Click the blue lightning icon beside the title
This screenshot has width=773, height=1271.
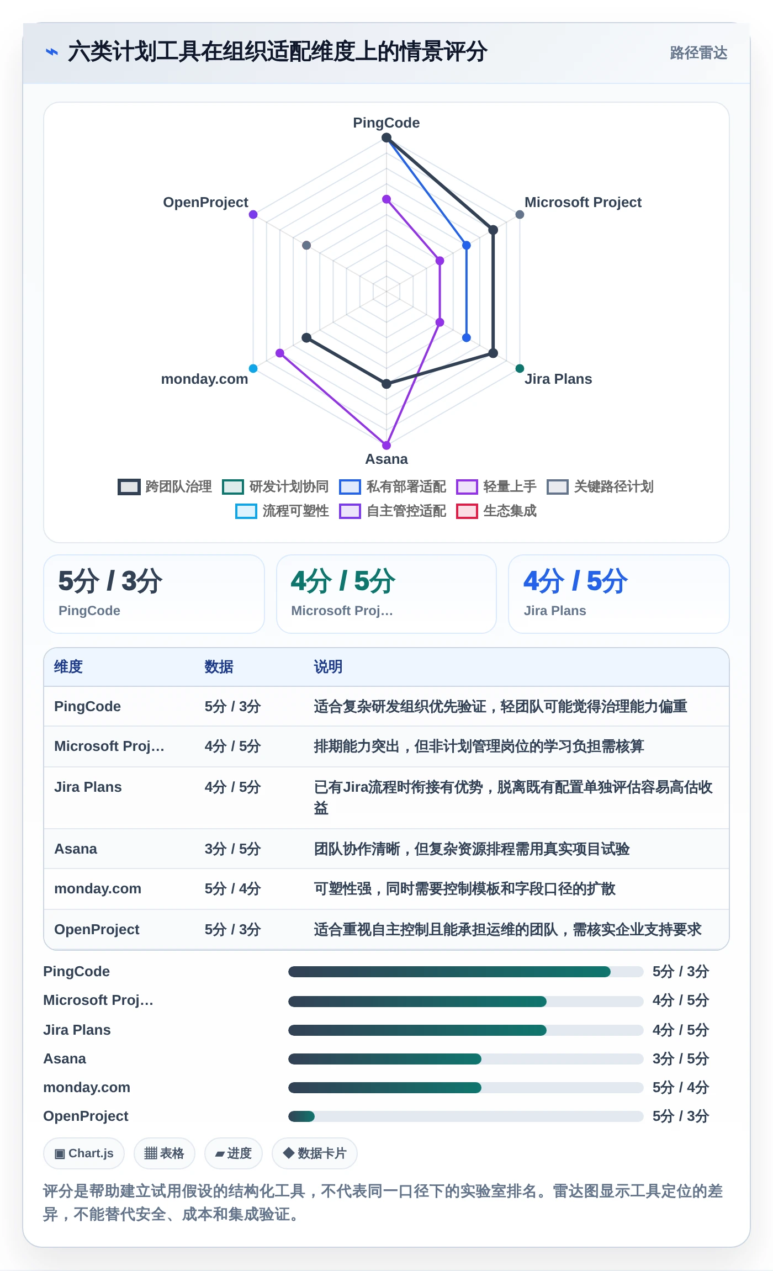click(x=52, y=52)
